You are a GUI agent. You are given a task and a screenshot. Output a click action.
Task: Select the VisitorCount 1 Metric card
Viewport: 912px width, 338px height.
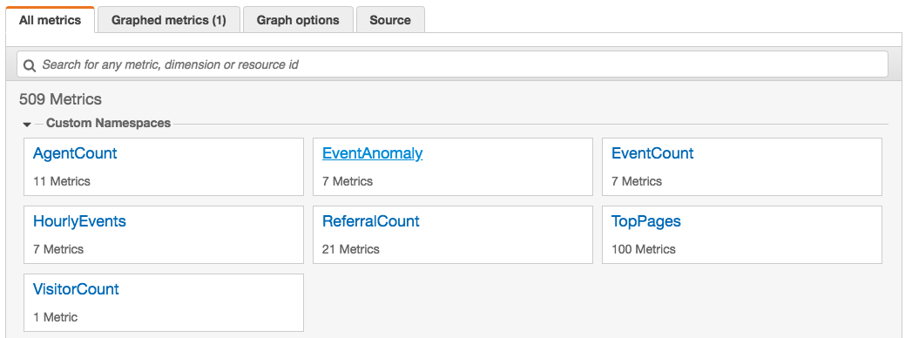coord(164,302)
